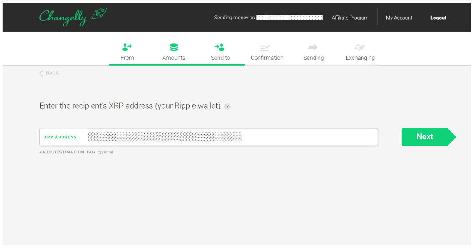Click the 'optional' hint text
Screen dimensions: 474x248
tap(105, 152)
